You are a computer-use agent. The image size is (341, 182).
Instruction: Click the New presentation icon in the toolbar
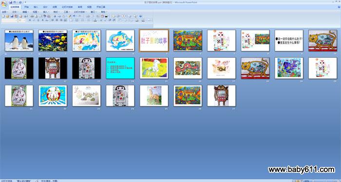point(3,16)
